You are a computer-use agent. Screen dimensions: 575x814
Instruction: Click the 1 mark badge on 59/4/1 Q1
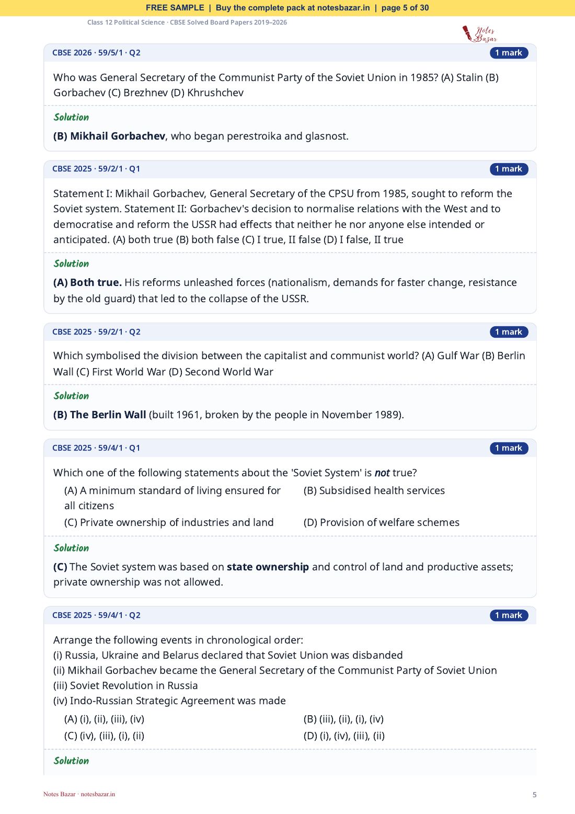point(509,448)
